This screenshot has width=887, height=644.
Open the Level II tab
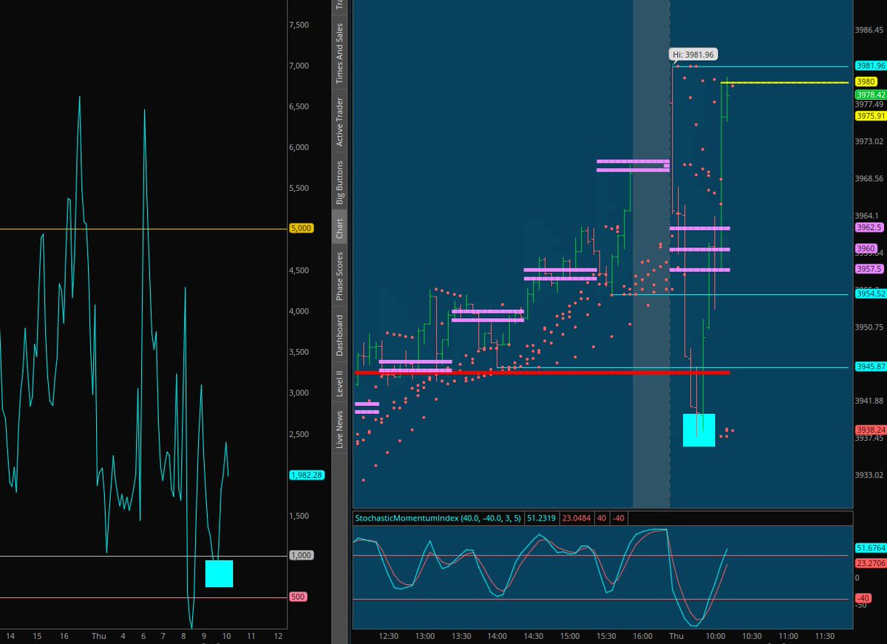(x=339, y=384)
